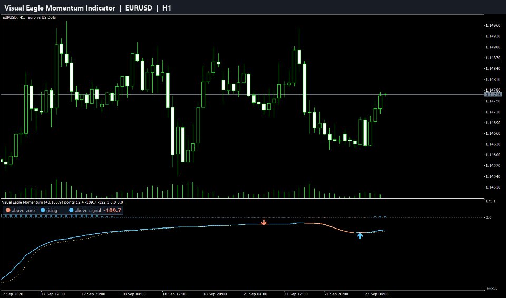Click the 1.14690 price axis label
506x298 pixels.
pyautogui.click(x=493, y=123)
